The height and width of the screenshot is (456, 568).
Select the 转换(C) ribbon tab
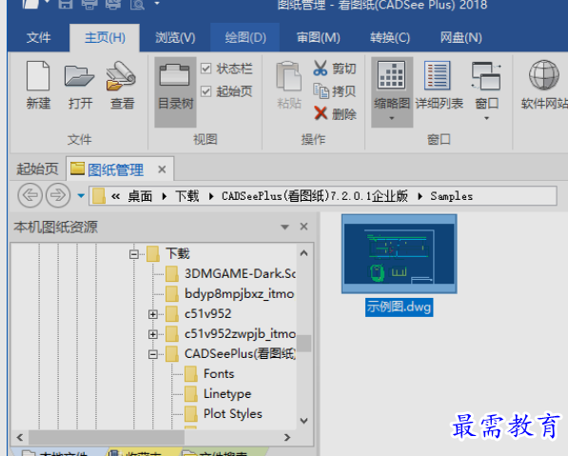[389, 37]
